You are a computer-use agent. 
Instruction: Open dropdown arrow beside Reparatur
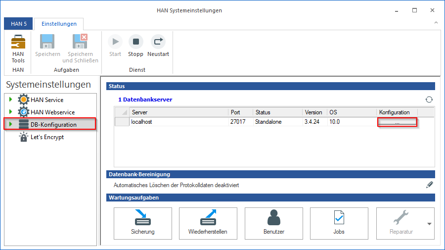pos(429,224)
